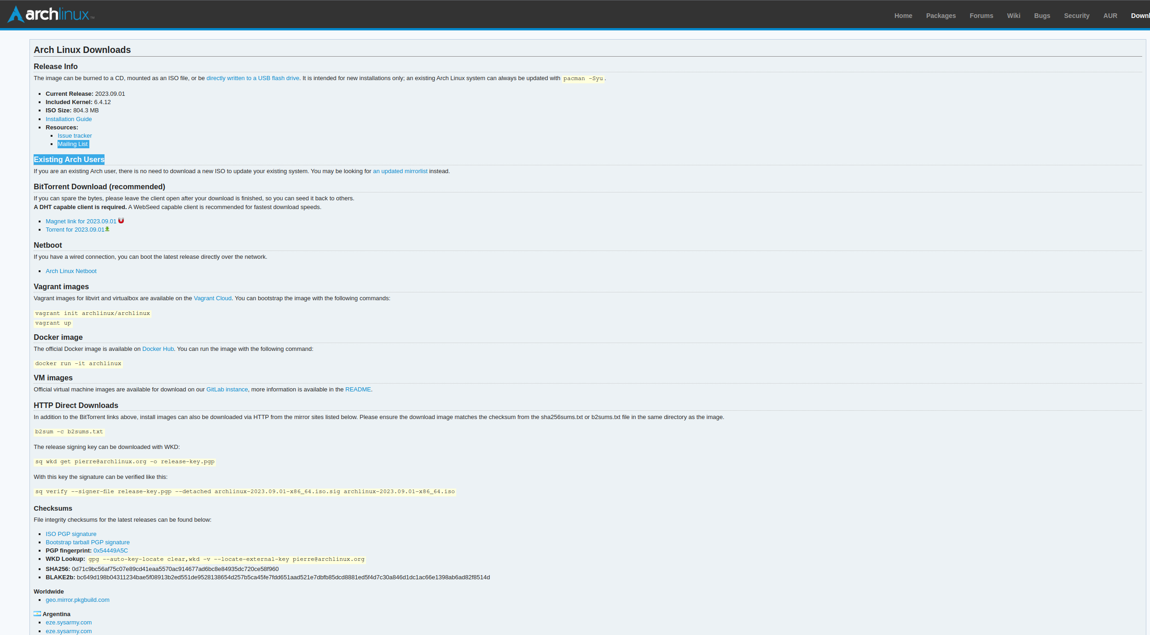Click the 'b2sum -c b2sums.txt' command
1150x635 pixels.
point(69,432)
